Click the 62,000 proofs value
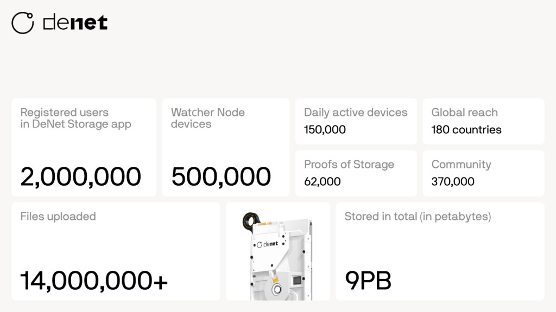 [323, 181]
